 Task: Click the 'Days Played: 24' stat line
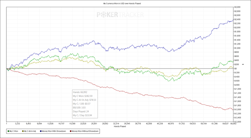coord(81,111)
